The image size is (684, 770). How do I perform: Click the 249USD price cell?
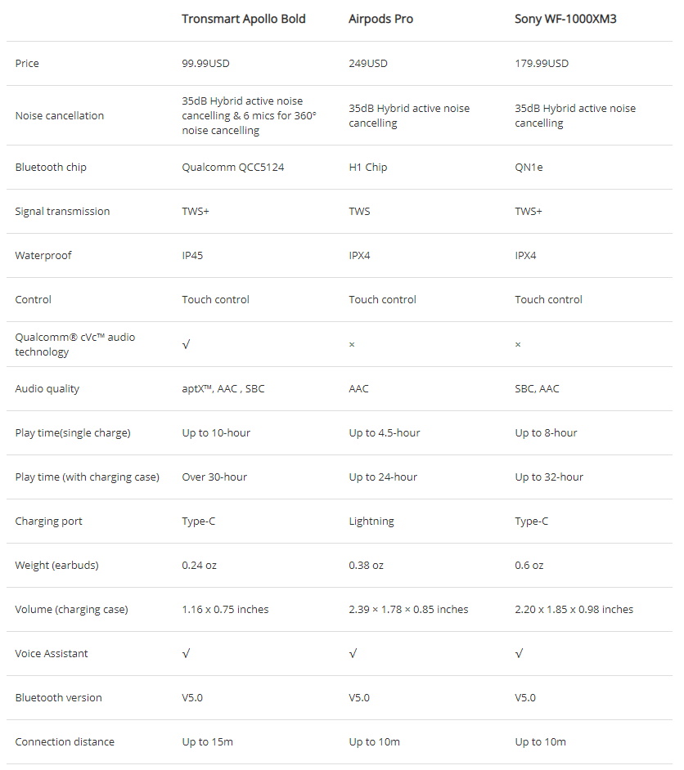click(368, 64)
